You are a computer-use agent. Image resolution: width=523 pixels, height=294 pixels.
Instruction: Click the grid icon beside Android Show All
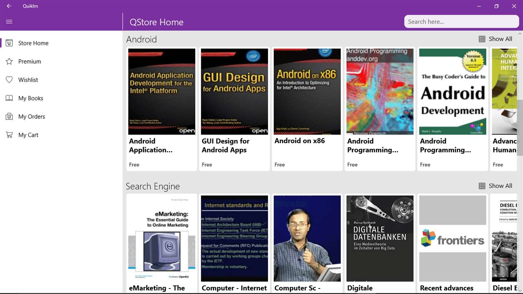(482, 39)
